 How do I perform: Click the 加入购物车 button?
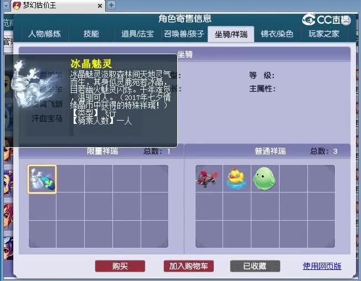coord(189,266)
